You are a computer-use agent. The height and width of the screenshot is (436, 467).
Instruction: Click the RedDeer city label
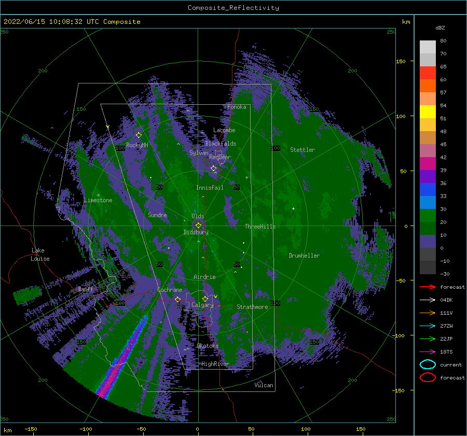point(220,157)
